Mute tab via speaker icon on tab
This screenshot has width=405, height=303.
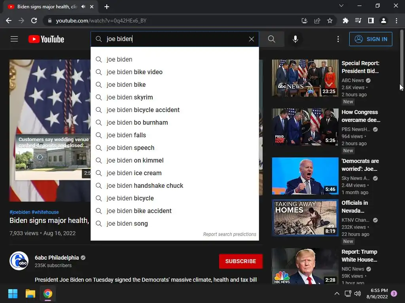[x=83, y=7]
